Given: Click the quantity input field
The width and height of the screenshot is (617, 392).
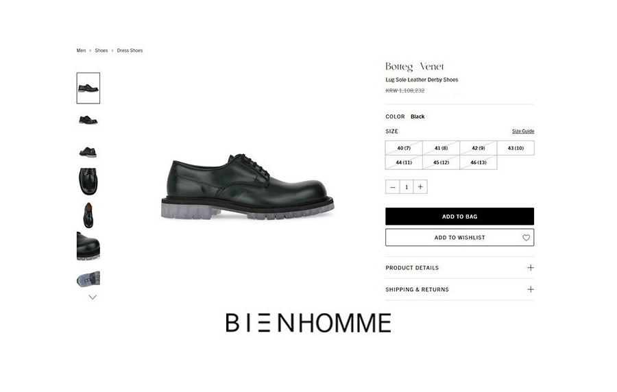Looking at the screenshot, I should pos(407,187).
